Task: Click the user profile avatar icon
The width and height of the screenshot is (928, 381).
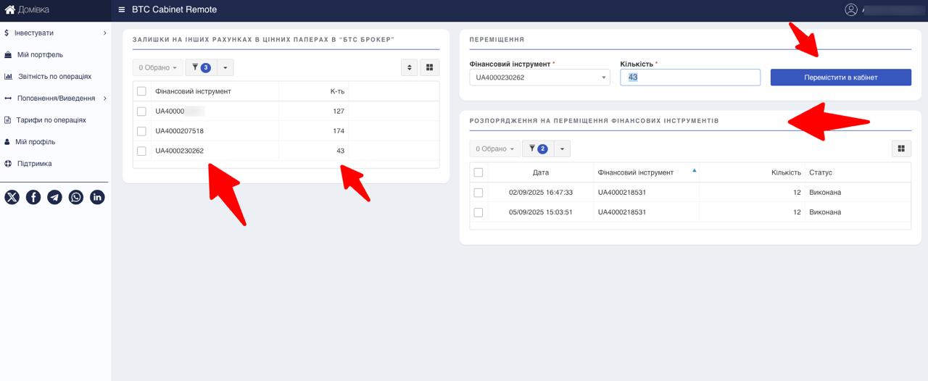Action: pos(851,10)
